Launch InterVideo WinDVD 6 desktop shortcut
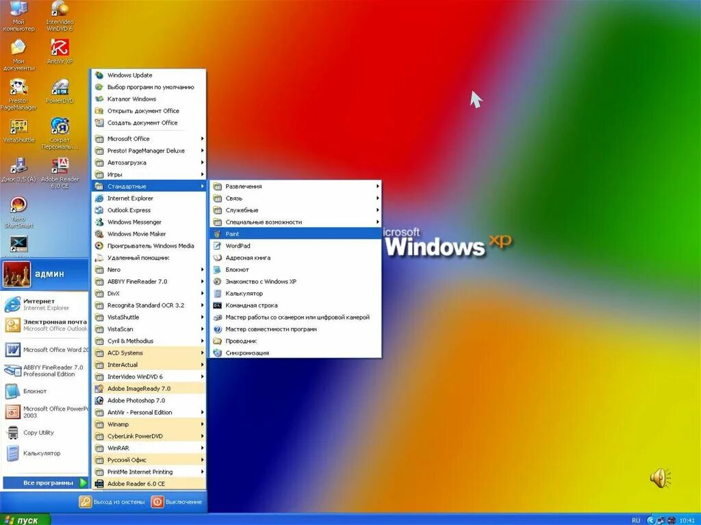This screenshot has height=525, width=701. (x=60, y=16)
